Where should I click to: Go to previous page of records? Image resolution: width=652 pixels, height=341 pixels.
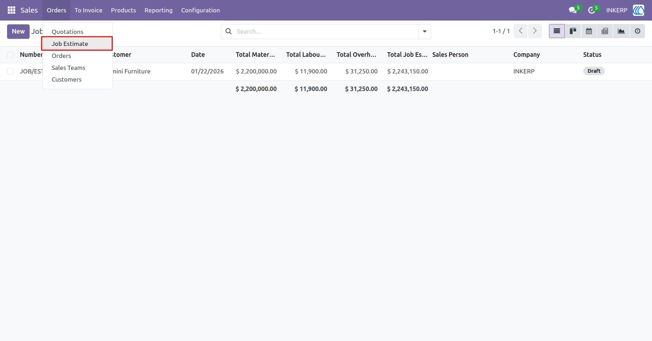click(x=521, y=31)
